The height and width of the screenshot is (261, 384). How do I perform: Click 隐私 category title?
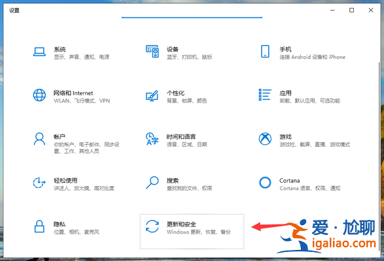(x=60, y=224)
